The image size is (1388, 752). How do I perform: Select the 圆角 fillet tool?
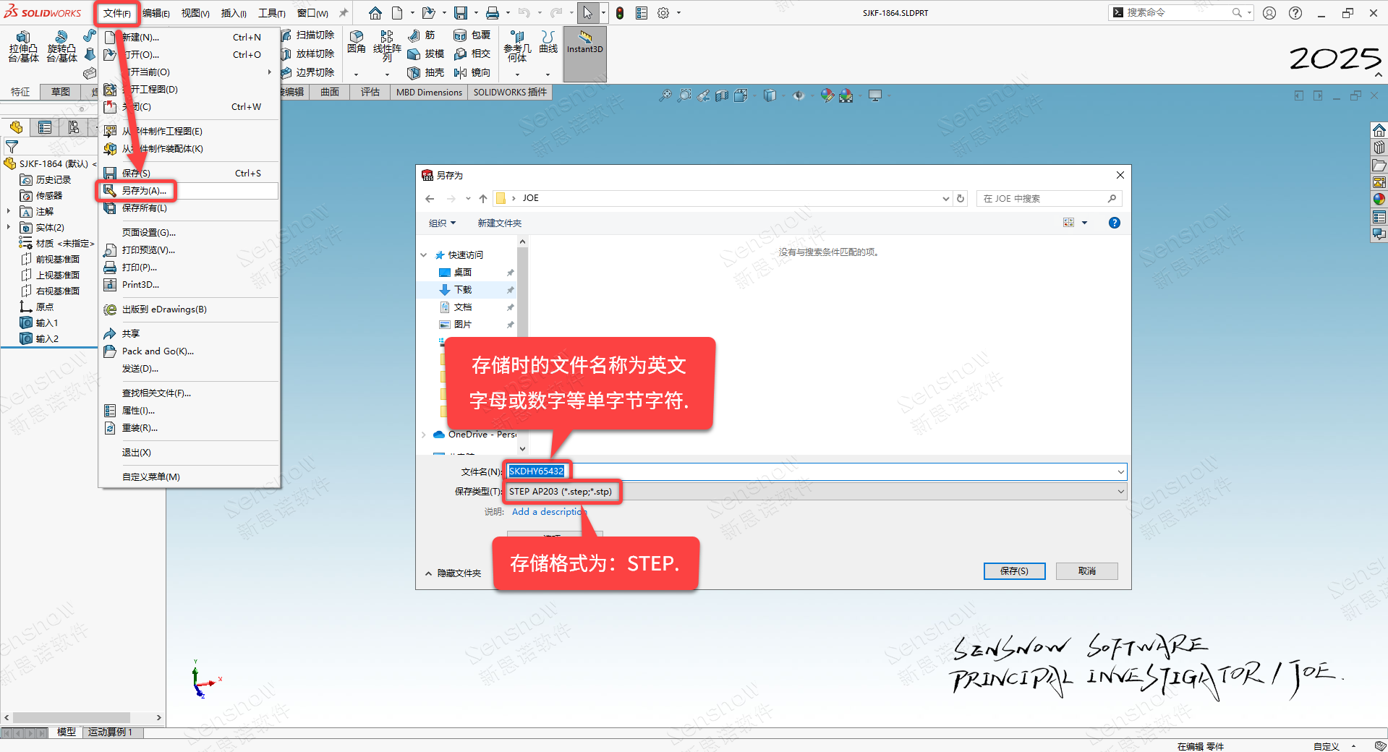pos(356,42)
